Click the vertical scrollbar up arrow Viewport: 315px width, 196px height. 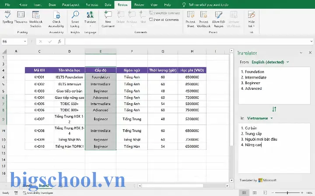click(231, 51)
